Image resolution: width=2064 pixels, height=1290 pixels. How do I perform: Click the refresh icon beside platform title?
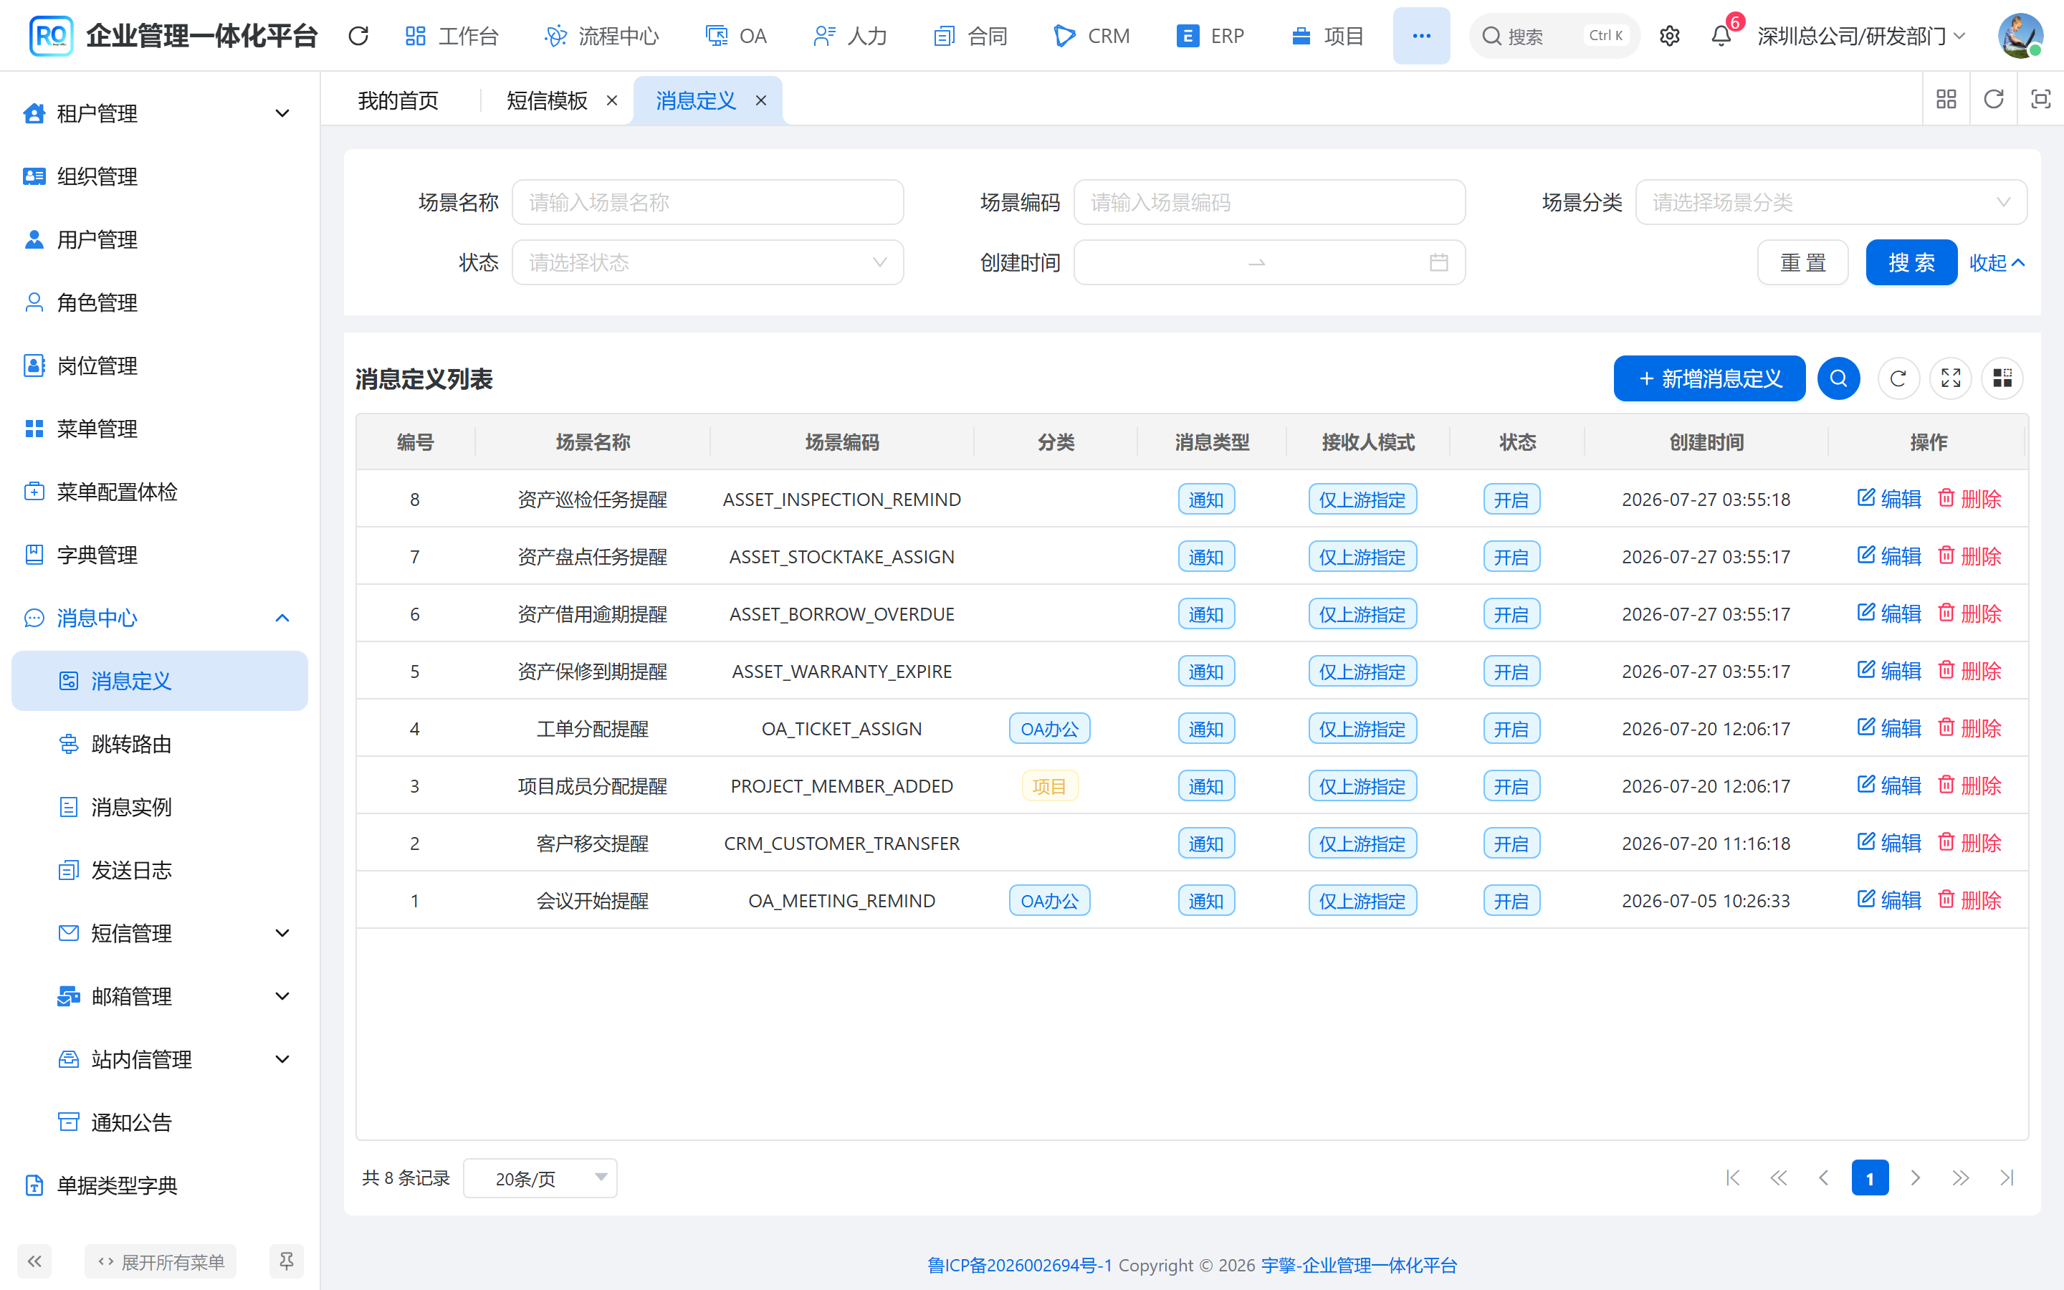pyautogui.click(x=358, y=36)
